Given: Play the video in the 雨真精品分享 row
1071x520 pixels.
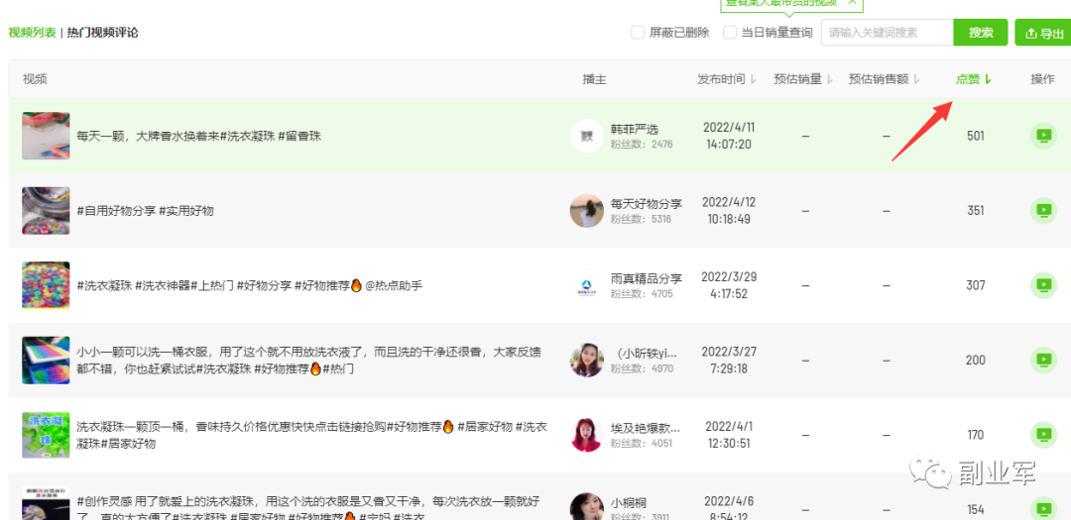Looking at the screenshot, I should (1043, 285).
